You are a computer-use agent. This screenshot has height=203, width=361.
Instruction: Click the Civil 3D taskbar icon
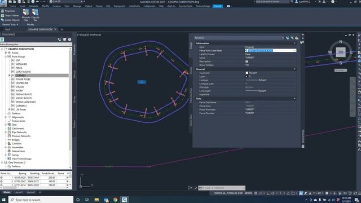pos(124,200)
